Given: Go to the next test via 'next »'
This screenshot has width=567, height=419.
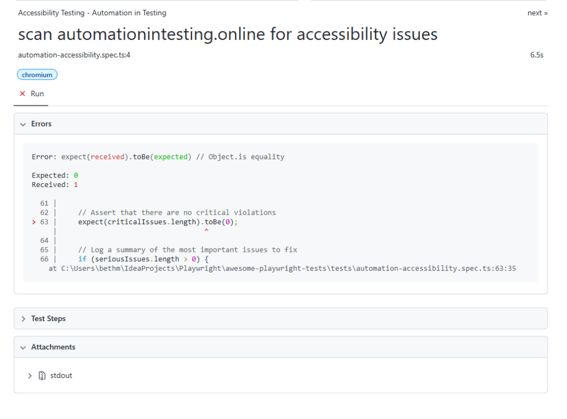Looking at the screenshot, I should pyautogui.click(x=537, y=13).
